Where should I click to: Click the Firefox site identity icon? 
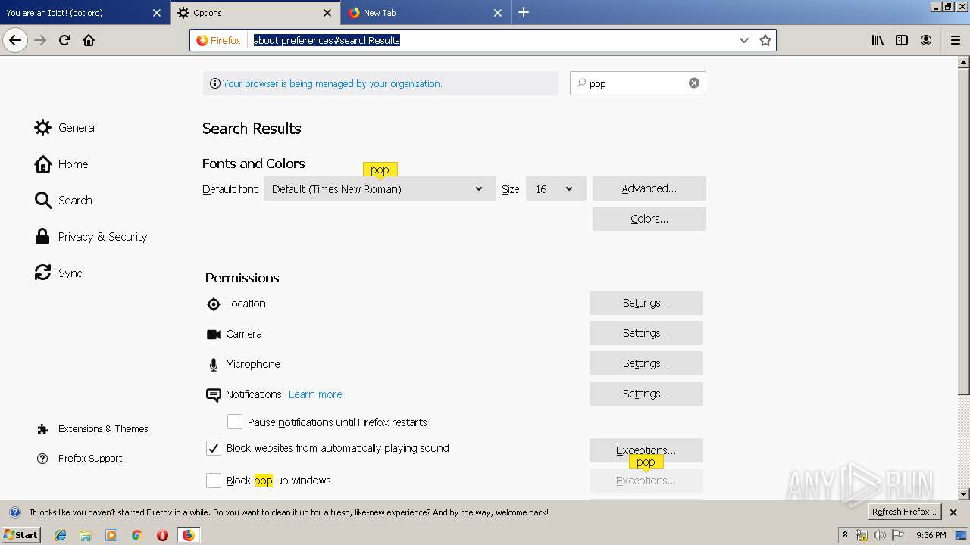coord(219,40)
